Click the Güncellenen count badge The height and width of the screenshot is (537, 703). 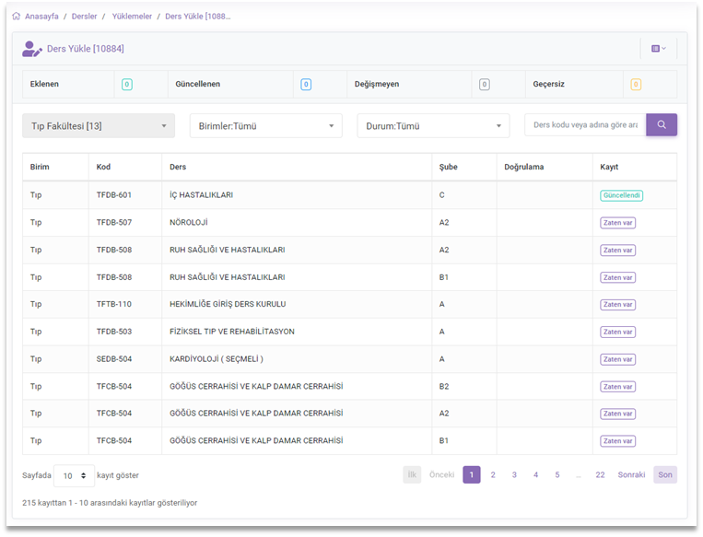306,85
